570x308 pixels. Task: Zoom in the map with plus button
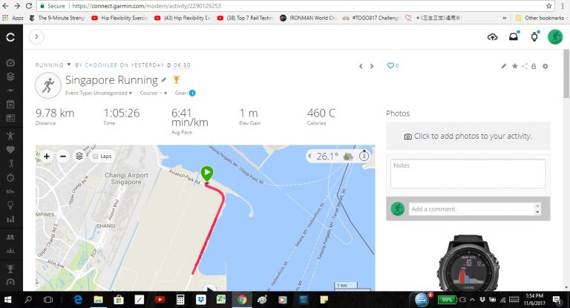click(47, 157)
